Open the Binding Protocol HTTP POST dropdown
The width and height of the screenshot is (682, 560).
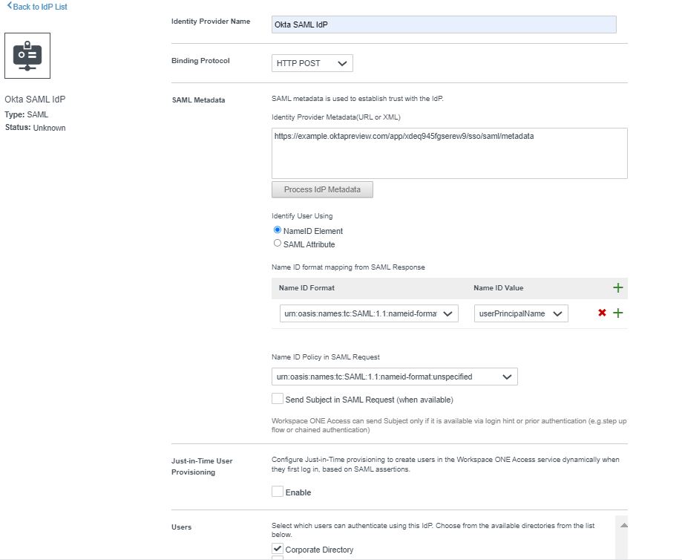pyautogui.click(x=312, y=63)
